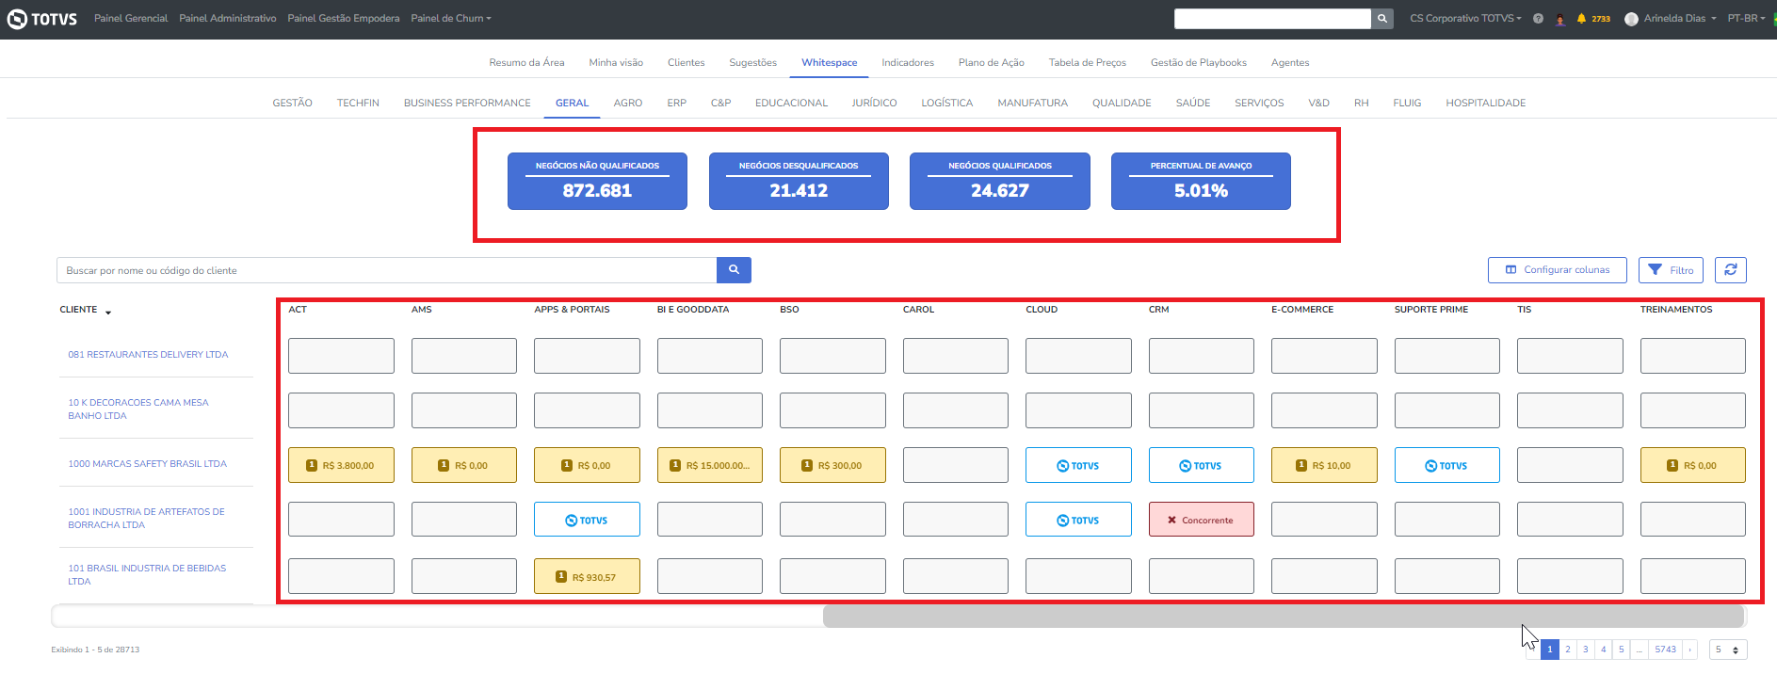This screenshot has width=1777, height=674.
Task: Click the top header search field
Action: point(1272,19)
